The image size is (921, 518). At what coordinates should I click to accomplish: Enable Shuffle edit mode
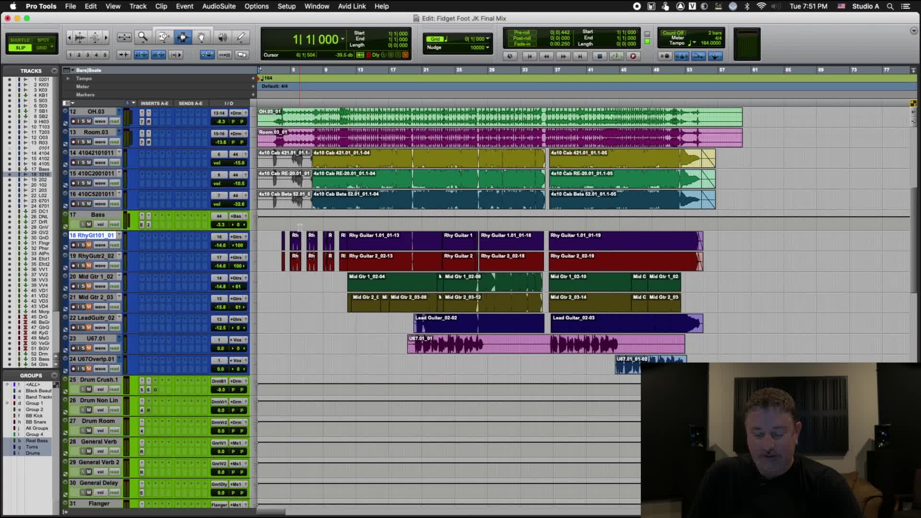(x=20, y=40)
